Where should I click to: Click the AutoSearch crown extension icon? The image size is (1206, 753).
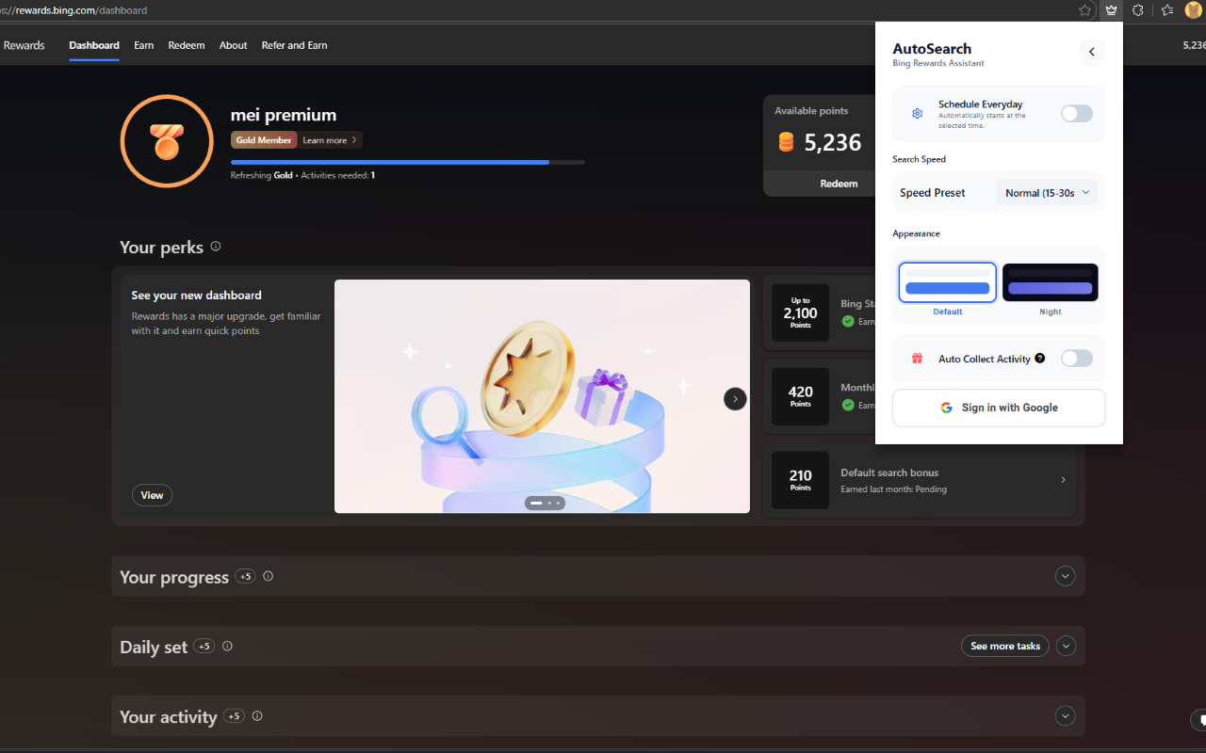(1112, 10)
